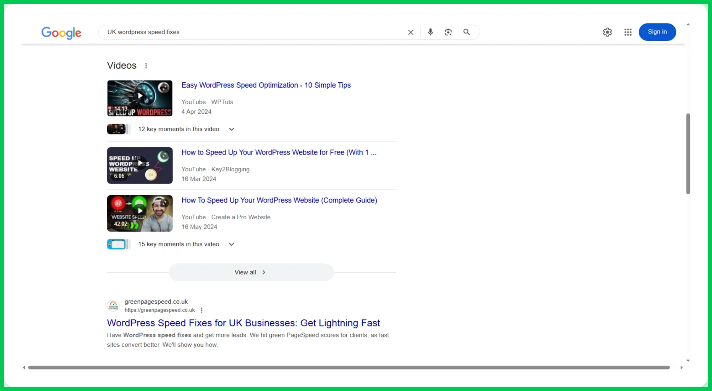
Task: Clear the search query with X icon
Action: [411, 32]
